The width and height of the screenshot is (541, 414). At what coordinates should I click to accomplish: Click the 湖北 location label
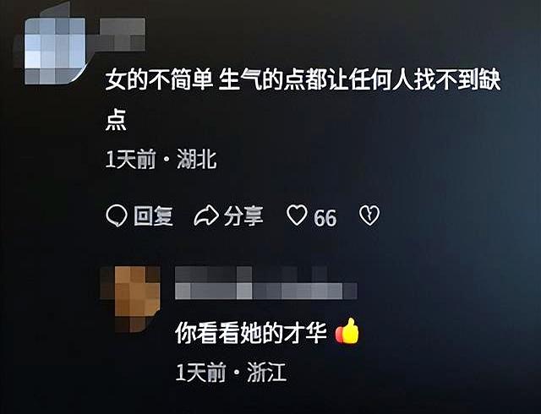click(x=197, y=160)
